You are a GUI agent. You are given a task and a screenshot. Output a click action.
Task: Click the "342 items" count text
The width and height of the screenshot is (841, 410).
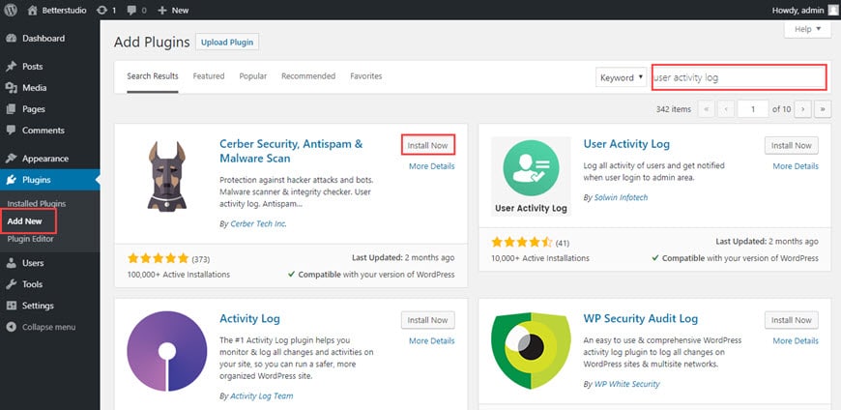[674, 109]
